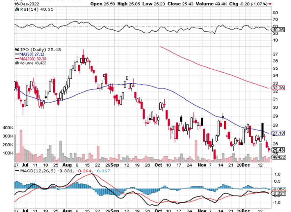The width and height of the screenshot is (291, 212).
Task: Click the black line icon beside MACD(12,26,9)
Action: coord(17,171)
